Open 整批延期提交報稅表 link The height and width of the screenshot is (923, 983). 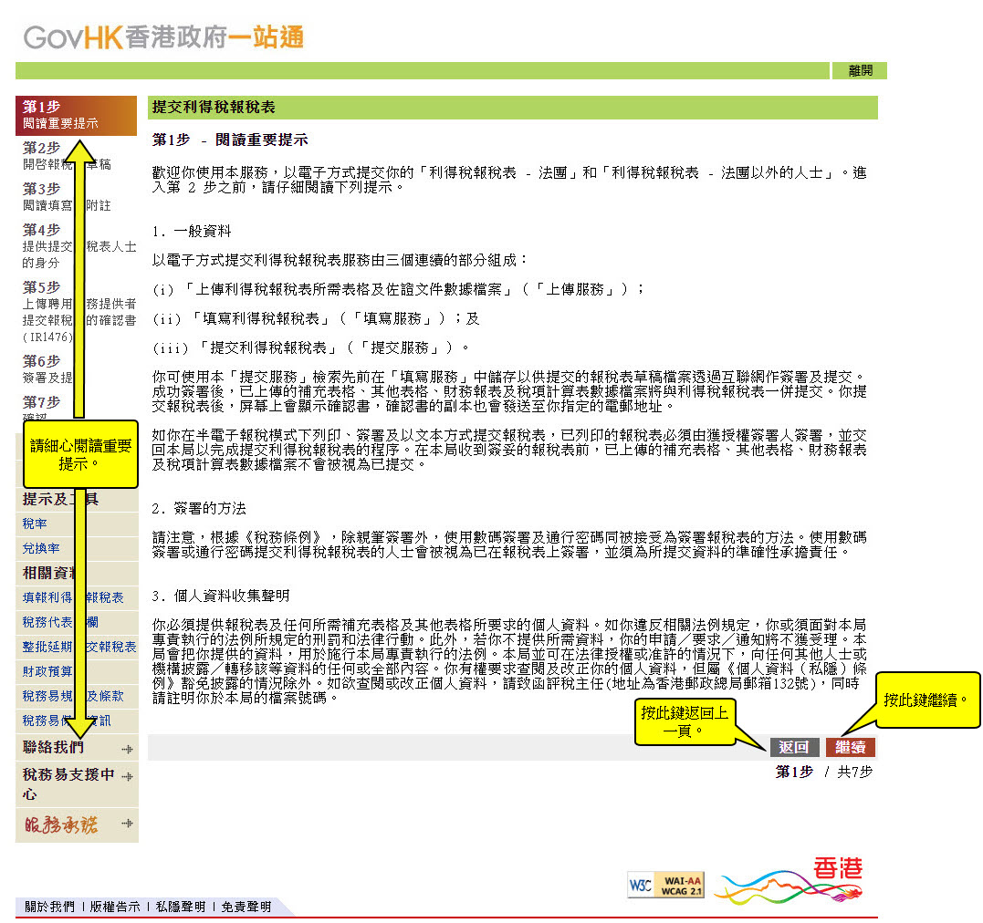tap(79, 647)
